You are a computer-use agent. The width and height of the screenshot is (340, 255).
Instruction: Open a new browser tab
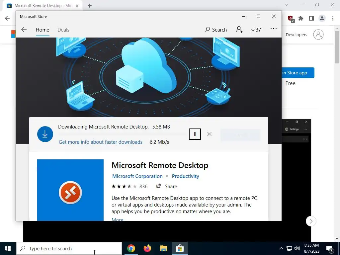coord(90,6)
